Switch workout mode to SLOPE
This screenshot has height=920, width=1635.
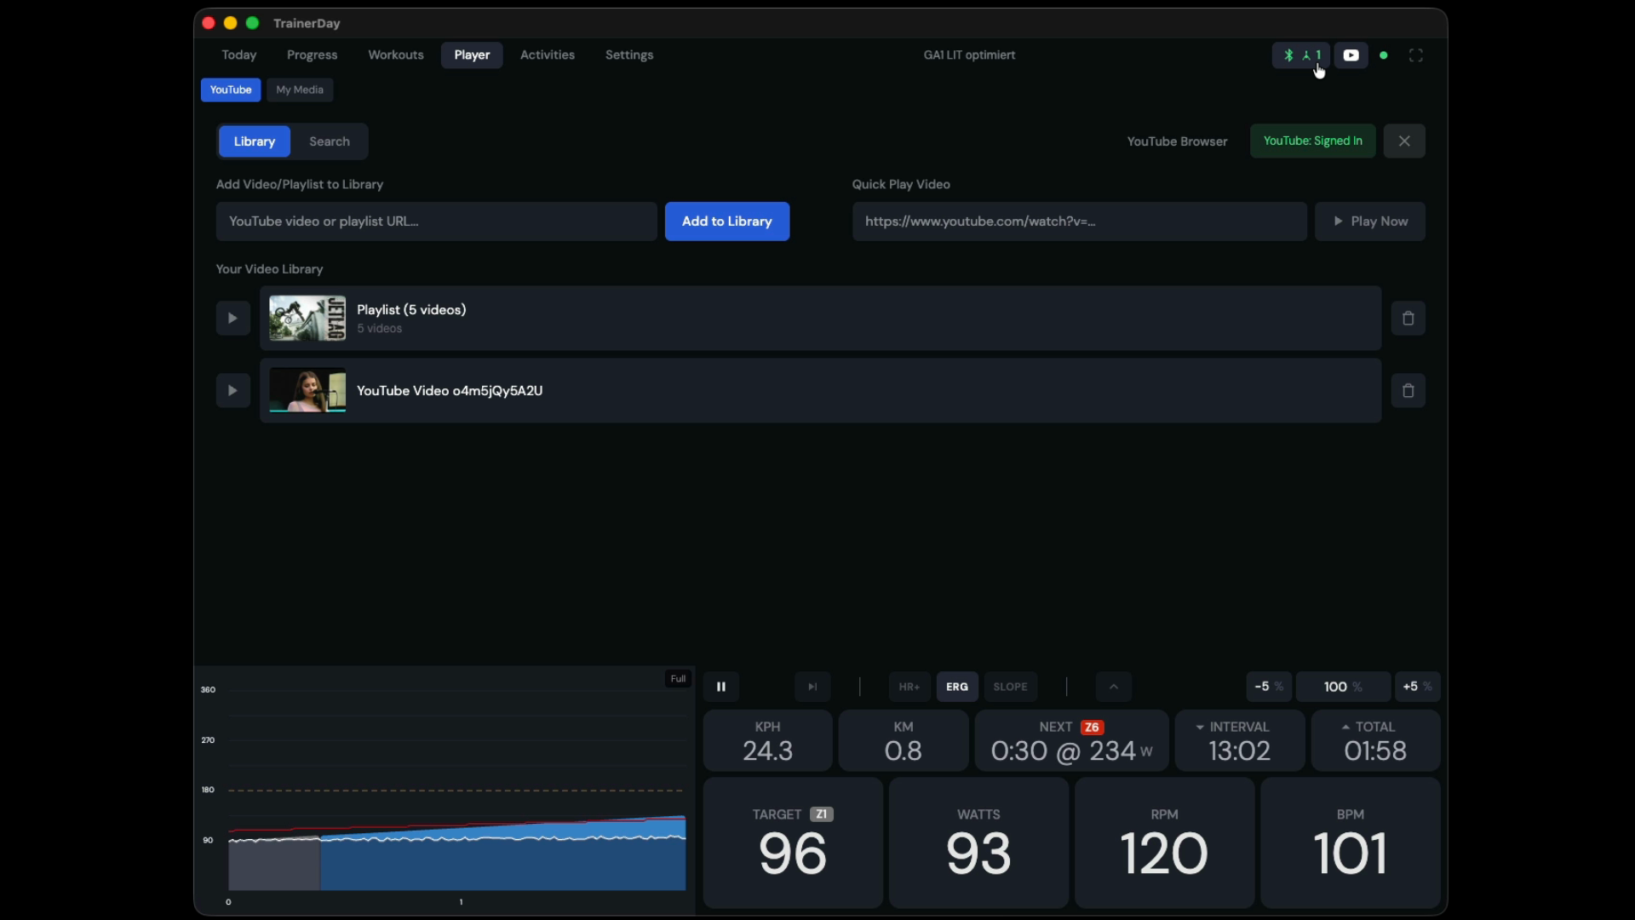tap(1011, 687)
